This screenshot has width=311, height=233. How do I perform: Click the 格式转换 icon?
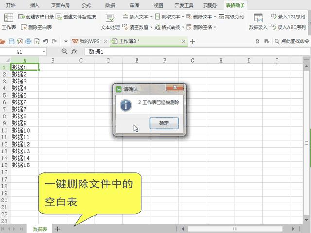(x=157, y=27)
